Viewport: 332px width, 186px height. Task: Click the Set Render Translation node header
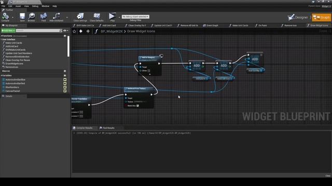pos(81,100)
